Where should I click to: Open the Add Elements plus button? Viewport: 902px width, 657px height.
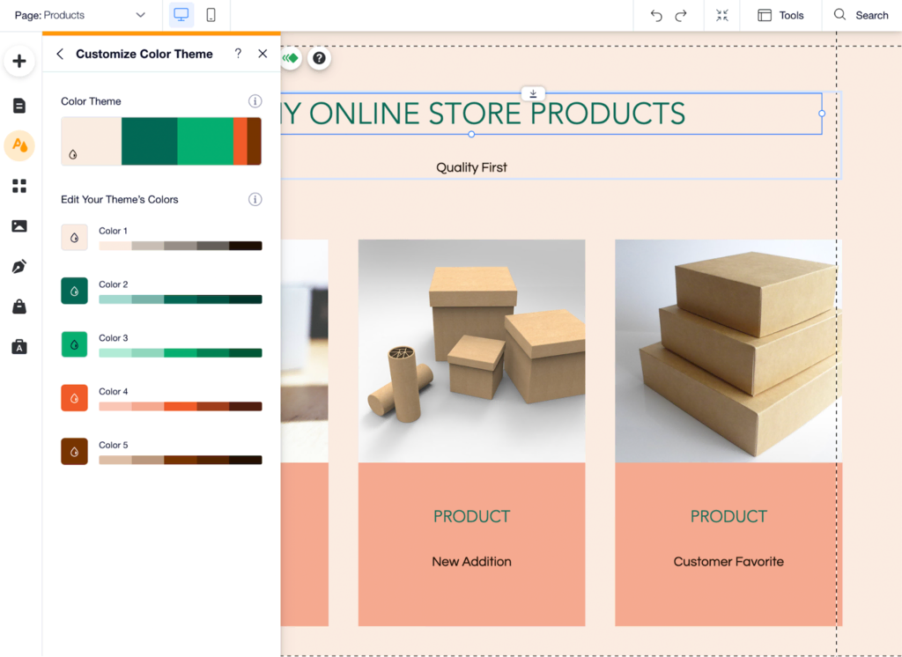pos(19,61)
